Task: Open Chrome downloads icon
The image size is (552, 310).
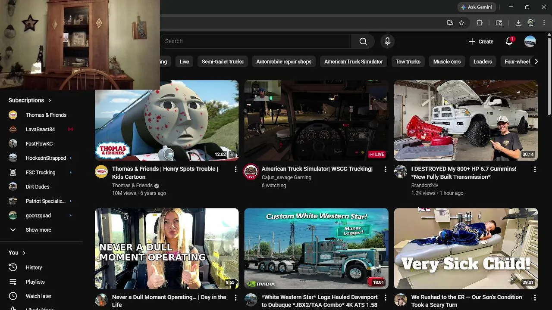Action: (x=518, y=23)
